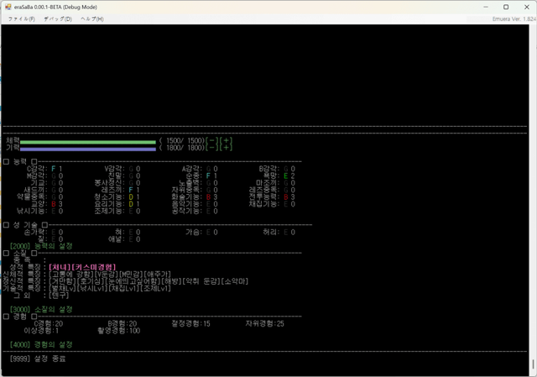Click the [+] button for 체력
The width and height of the screenshot is (537, 377).
227,141
